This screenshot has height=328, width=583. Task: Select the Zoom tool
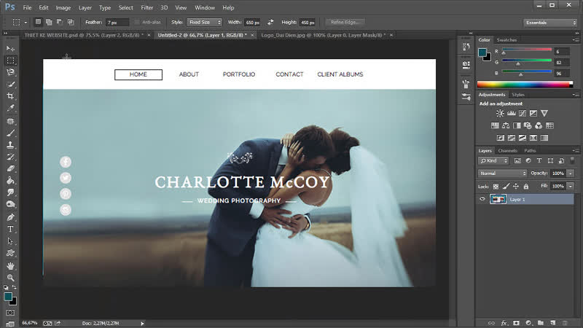[10, 278]
